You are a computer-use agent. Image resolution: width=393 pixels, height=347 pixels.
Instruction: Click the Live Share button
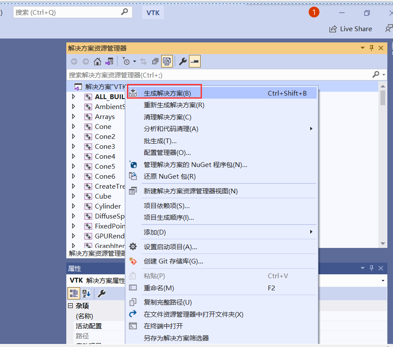tap(351, 29)
